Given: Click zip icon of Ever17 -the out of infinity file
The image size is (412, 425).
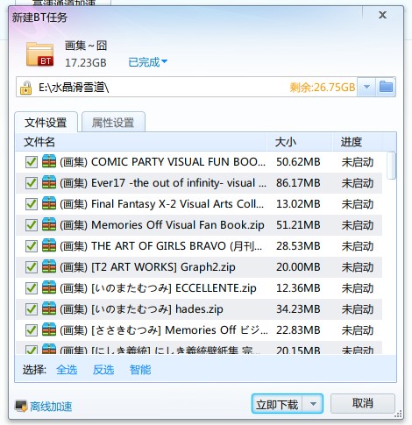Looking at the screenshot, I should click(x=49, y=182).
